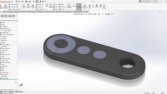Expand the Fillet dropdown arrow
The height and width of the screenshot is (94, 167).
(x=47, y=9)
